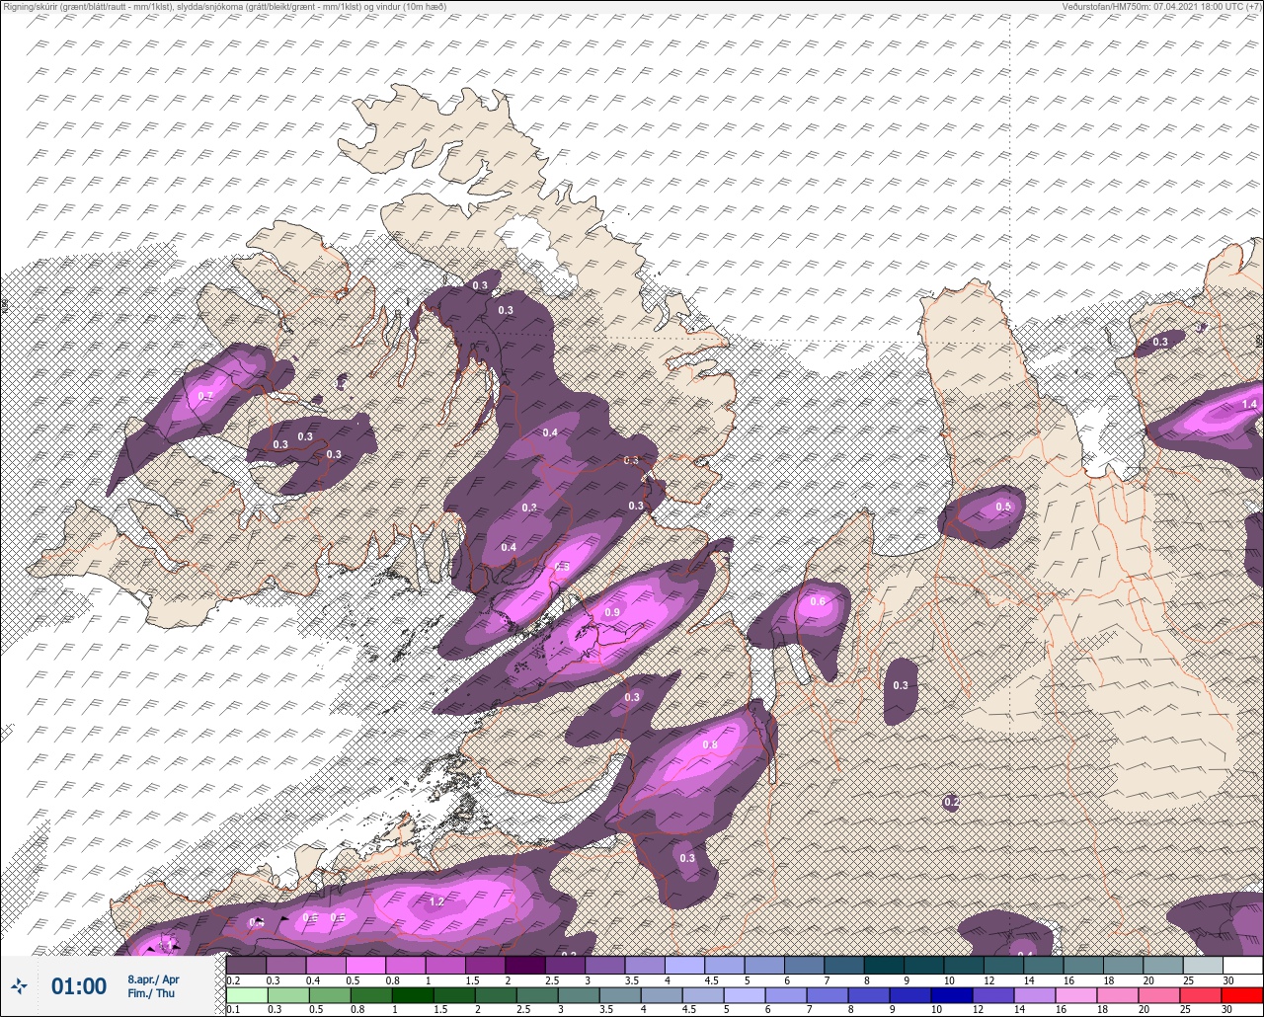Select the pale lavender 4 swatch in snow legend row
Screen dimensions: 1264x1017
point(684,964)
